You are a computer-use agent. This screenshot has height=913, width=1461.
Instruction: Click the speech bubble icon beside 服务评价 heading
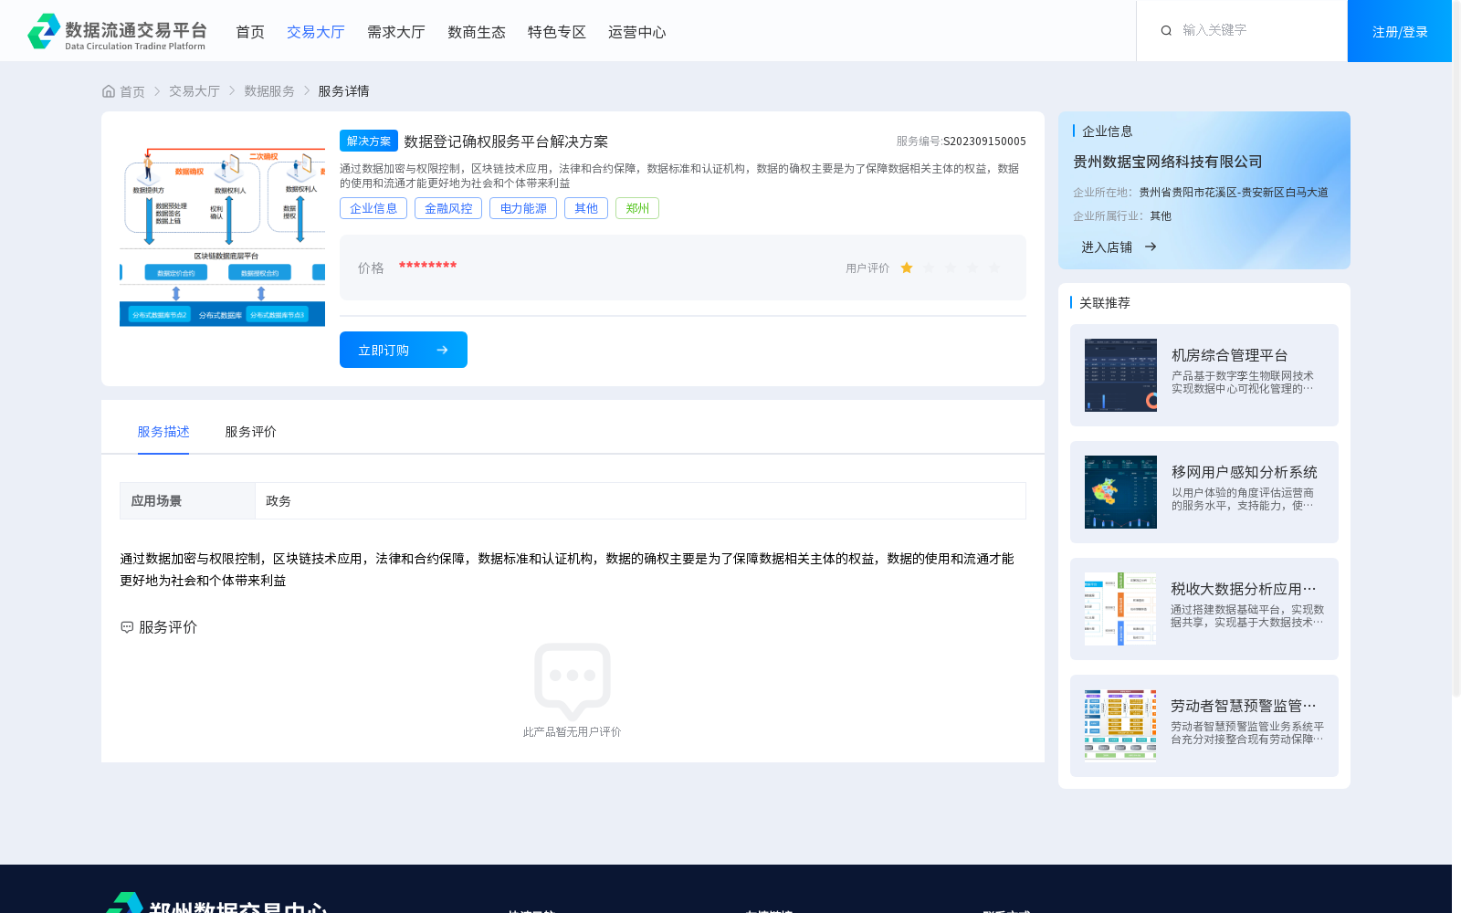127,627
